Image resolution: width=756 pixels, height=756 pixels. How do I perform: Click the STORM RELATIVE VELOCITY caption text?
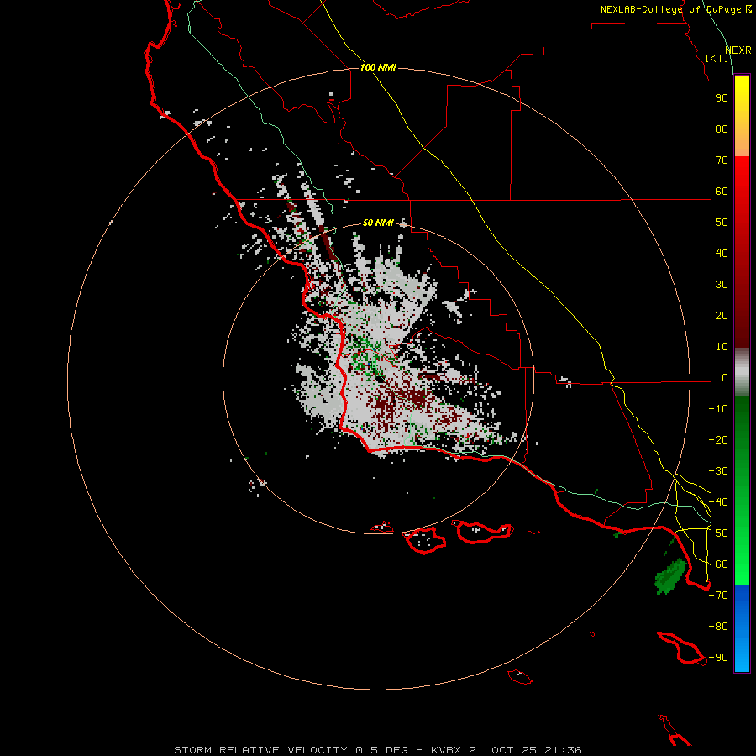click(261, 750)
